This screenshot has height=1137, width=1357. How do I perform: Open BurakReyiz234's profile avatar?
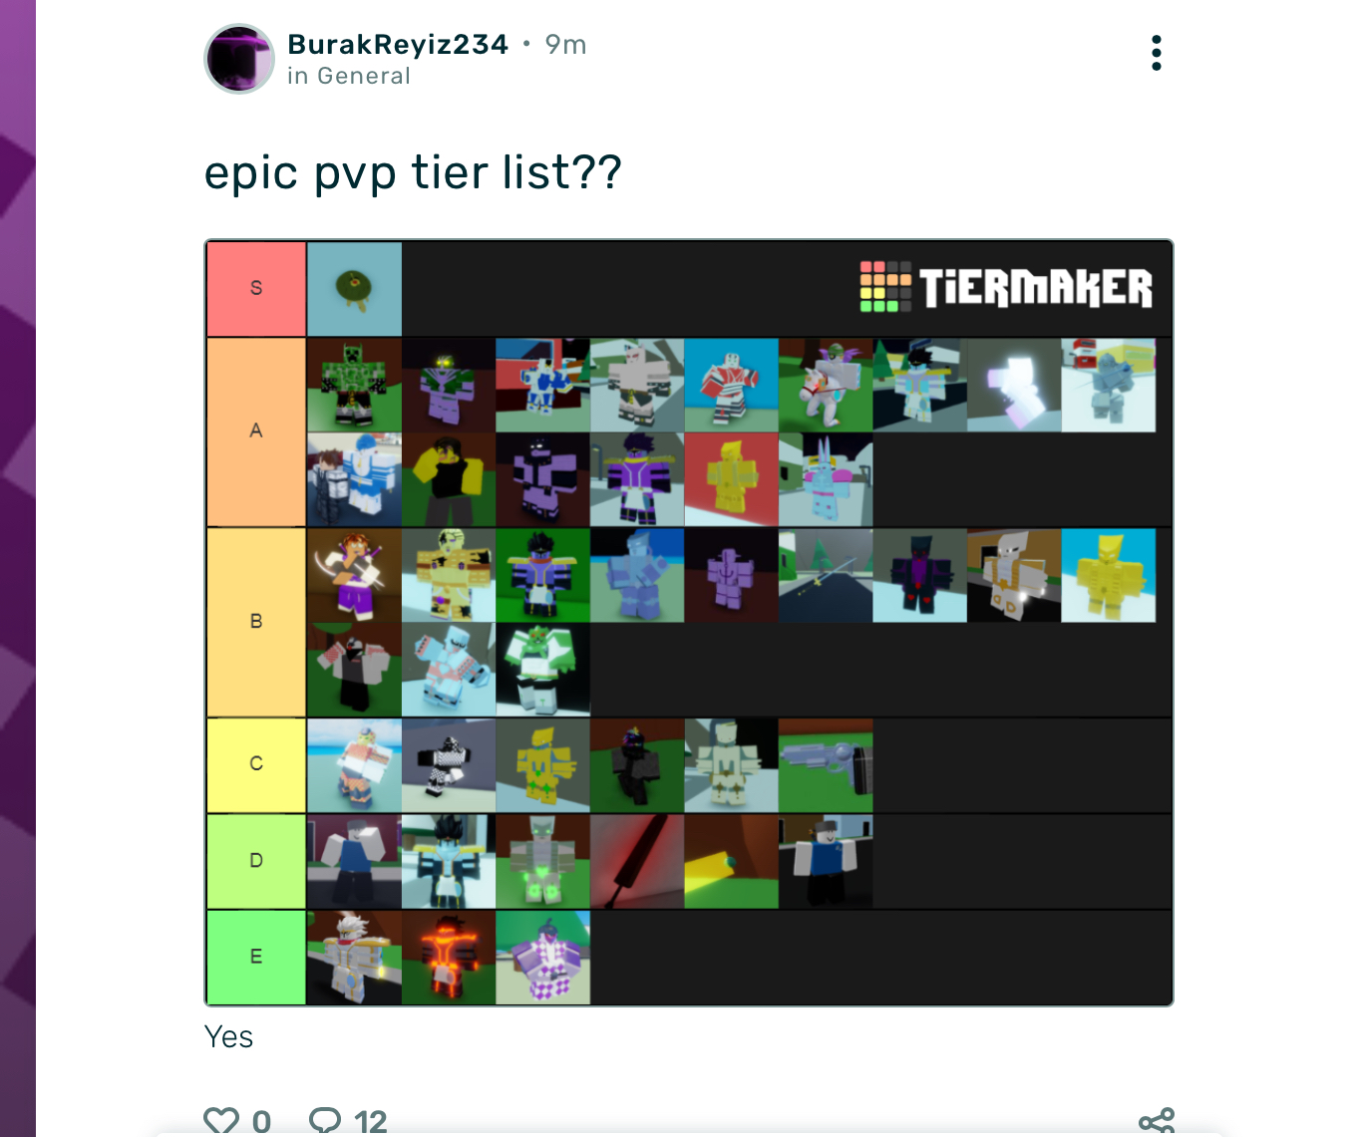pyautogui.click(x=239, y=59)
